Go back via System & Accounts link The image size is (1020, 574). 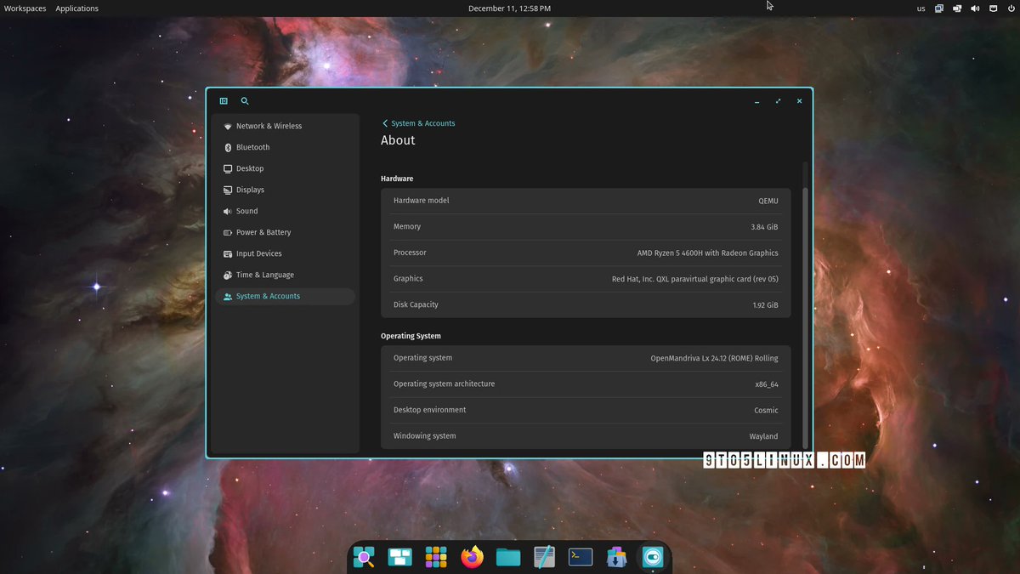[423, 123]
